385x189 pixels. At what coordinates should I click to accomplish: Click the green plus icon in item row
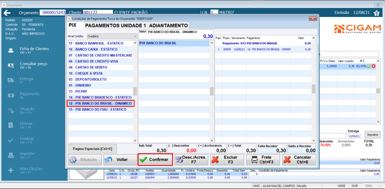(x=368, y=66)
